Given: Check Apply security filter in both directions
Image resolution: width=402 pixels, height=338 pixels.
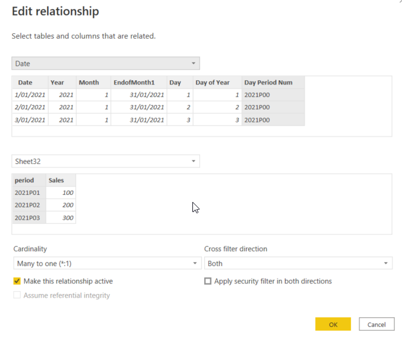Looking at the screenshot, I should (208, 281).
